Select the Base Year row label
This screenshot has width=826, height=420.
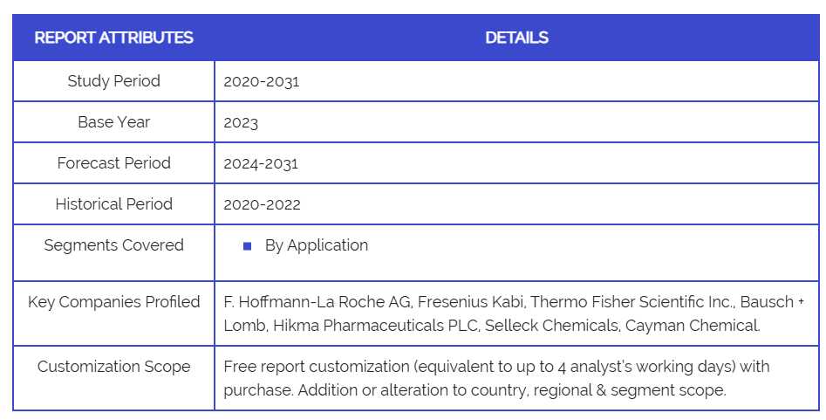point(113,122)
